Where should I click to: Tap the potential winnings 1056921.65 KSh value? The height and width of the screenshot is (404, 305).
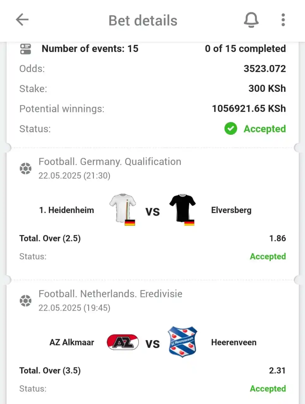tap(249, 109)
